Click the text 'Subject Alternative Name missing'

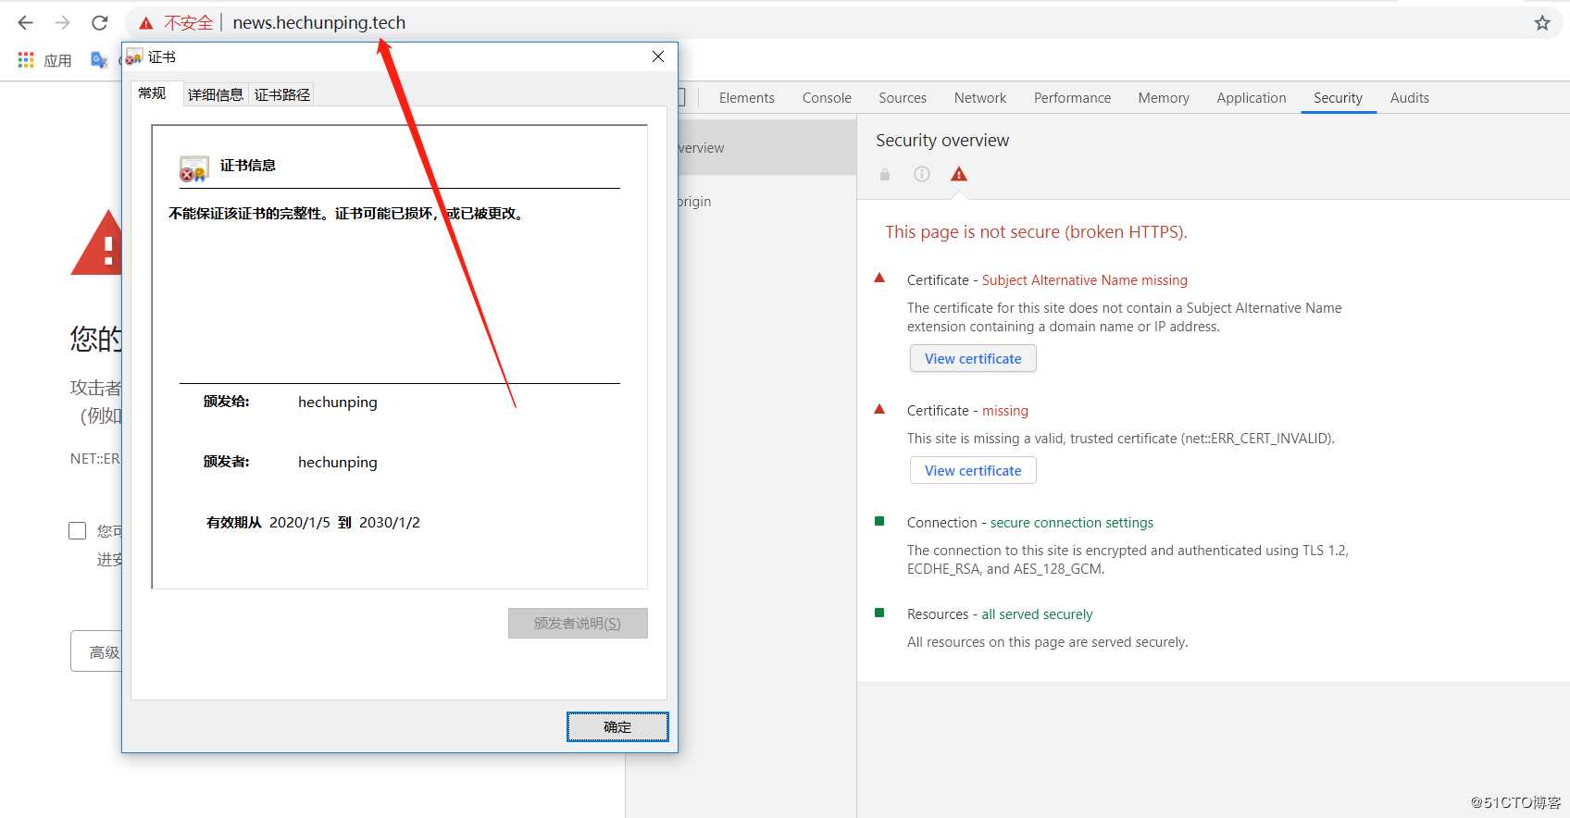click(x=1084, y=279)
